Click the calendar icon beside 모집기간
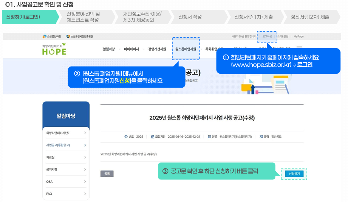 [x=153, y=137]
